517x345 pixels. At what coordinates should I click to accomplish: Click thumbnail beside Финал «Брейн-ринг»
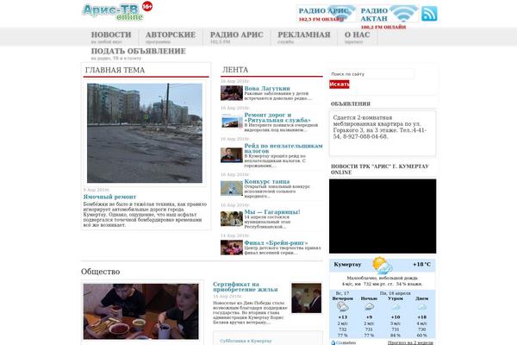coord(232,248)
